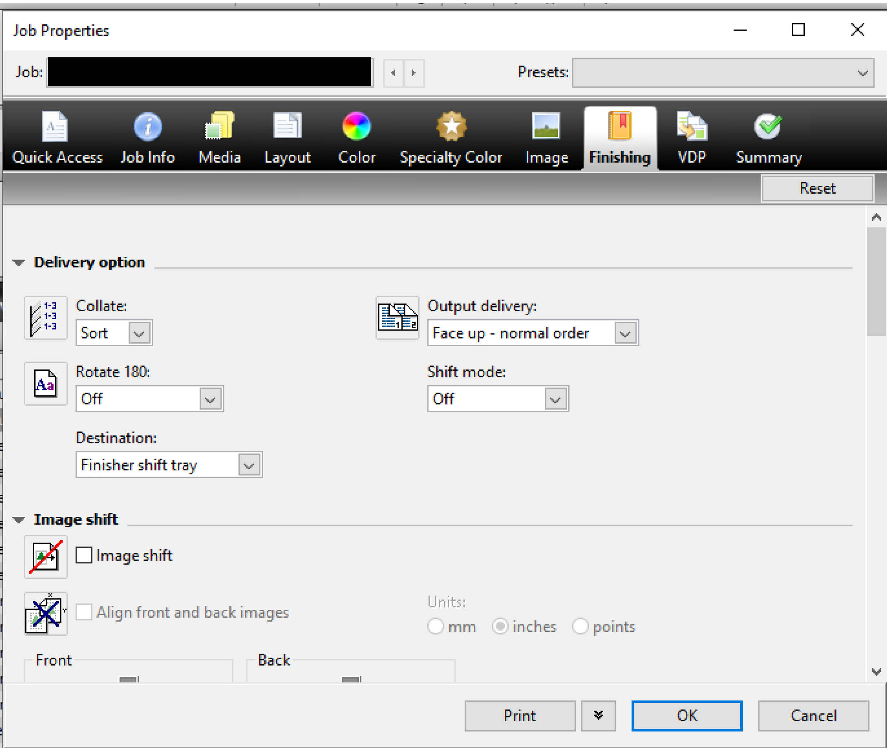
Task: Click the Collate 1-3 pages icon
Action: pos(45,318)
